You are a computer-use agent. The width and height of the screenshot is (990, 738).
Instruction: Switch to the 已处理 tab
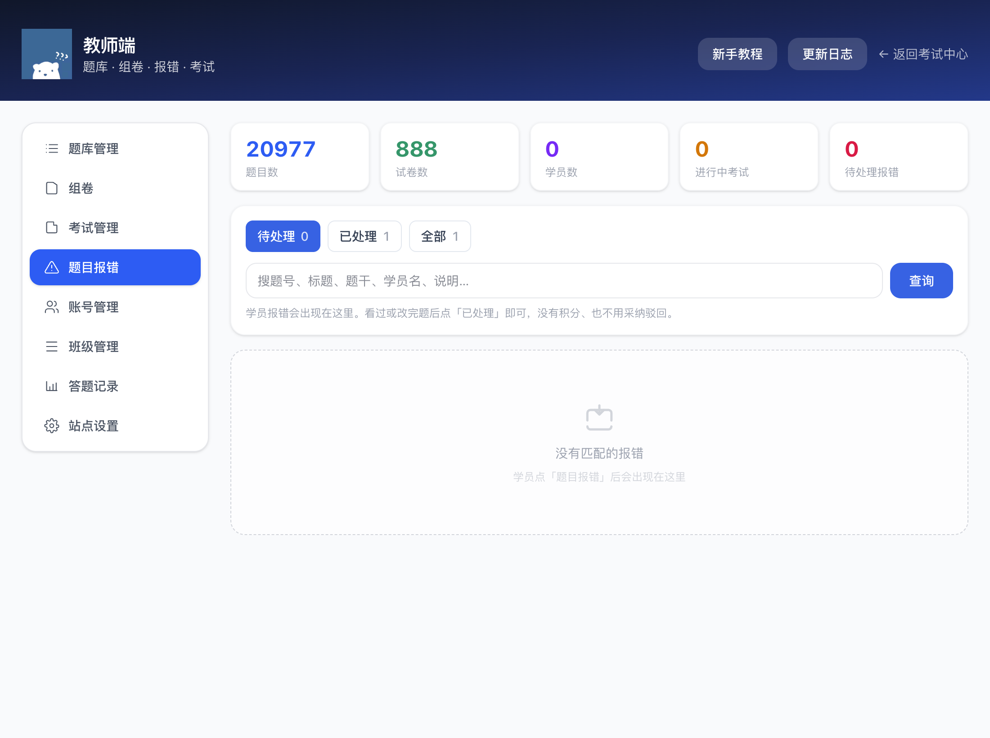click(x=364, y=236)
